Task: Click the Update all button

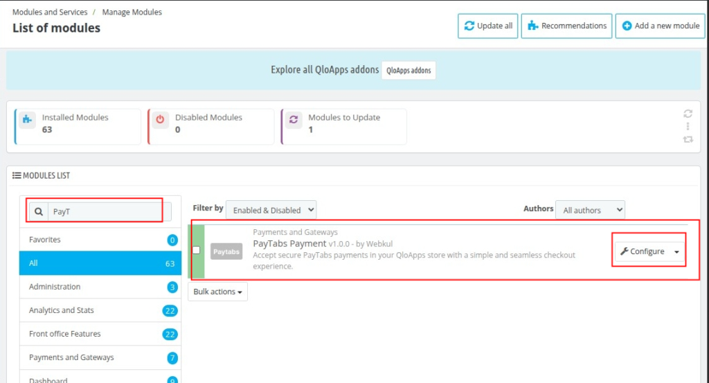Action: tap(488, 26)
